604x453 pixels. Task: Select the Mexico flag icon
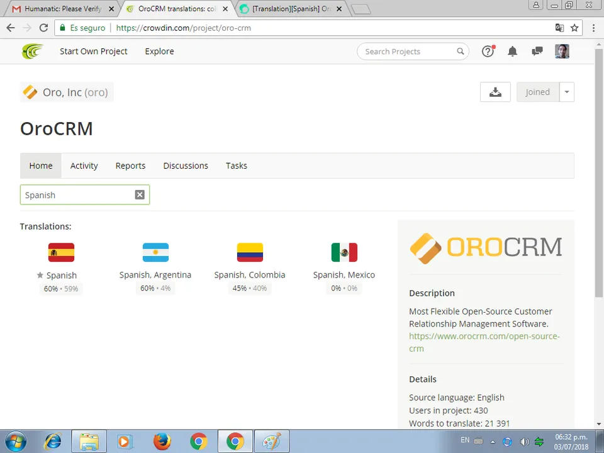(344, 252)
